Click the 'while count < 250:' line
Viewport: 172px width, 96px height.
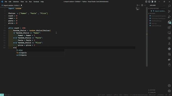coord(17,28)
